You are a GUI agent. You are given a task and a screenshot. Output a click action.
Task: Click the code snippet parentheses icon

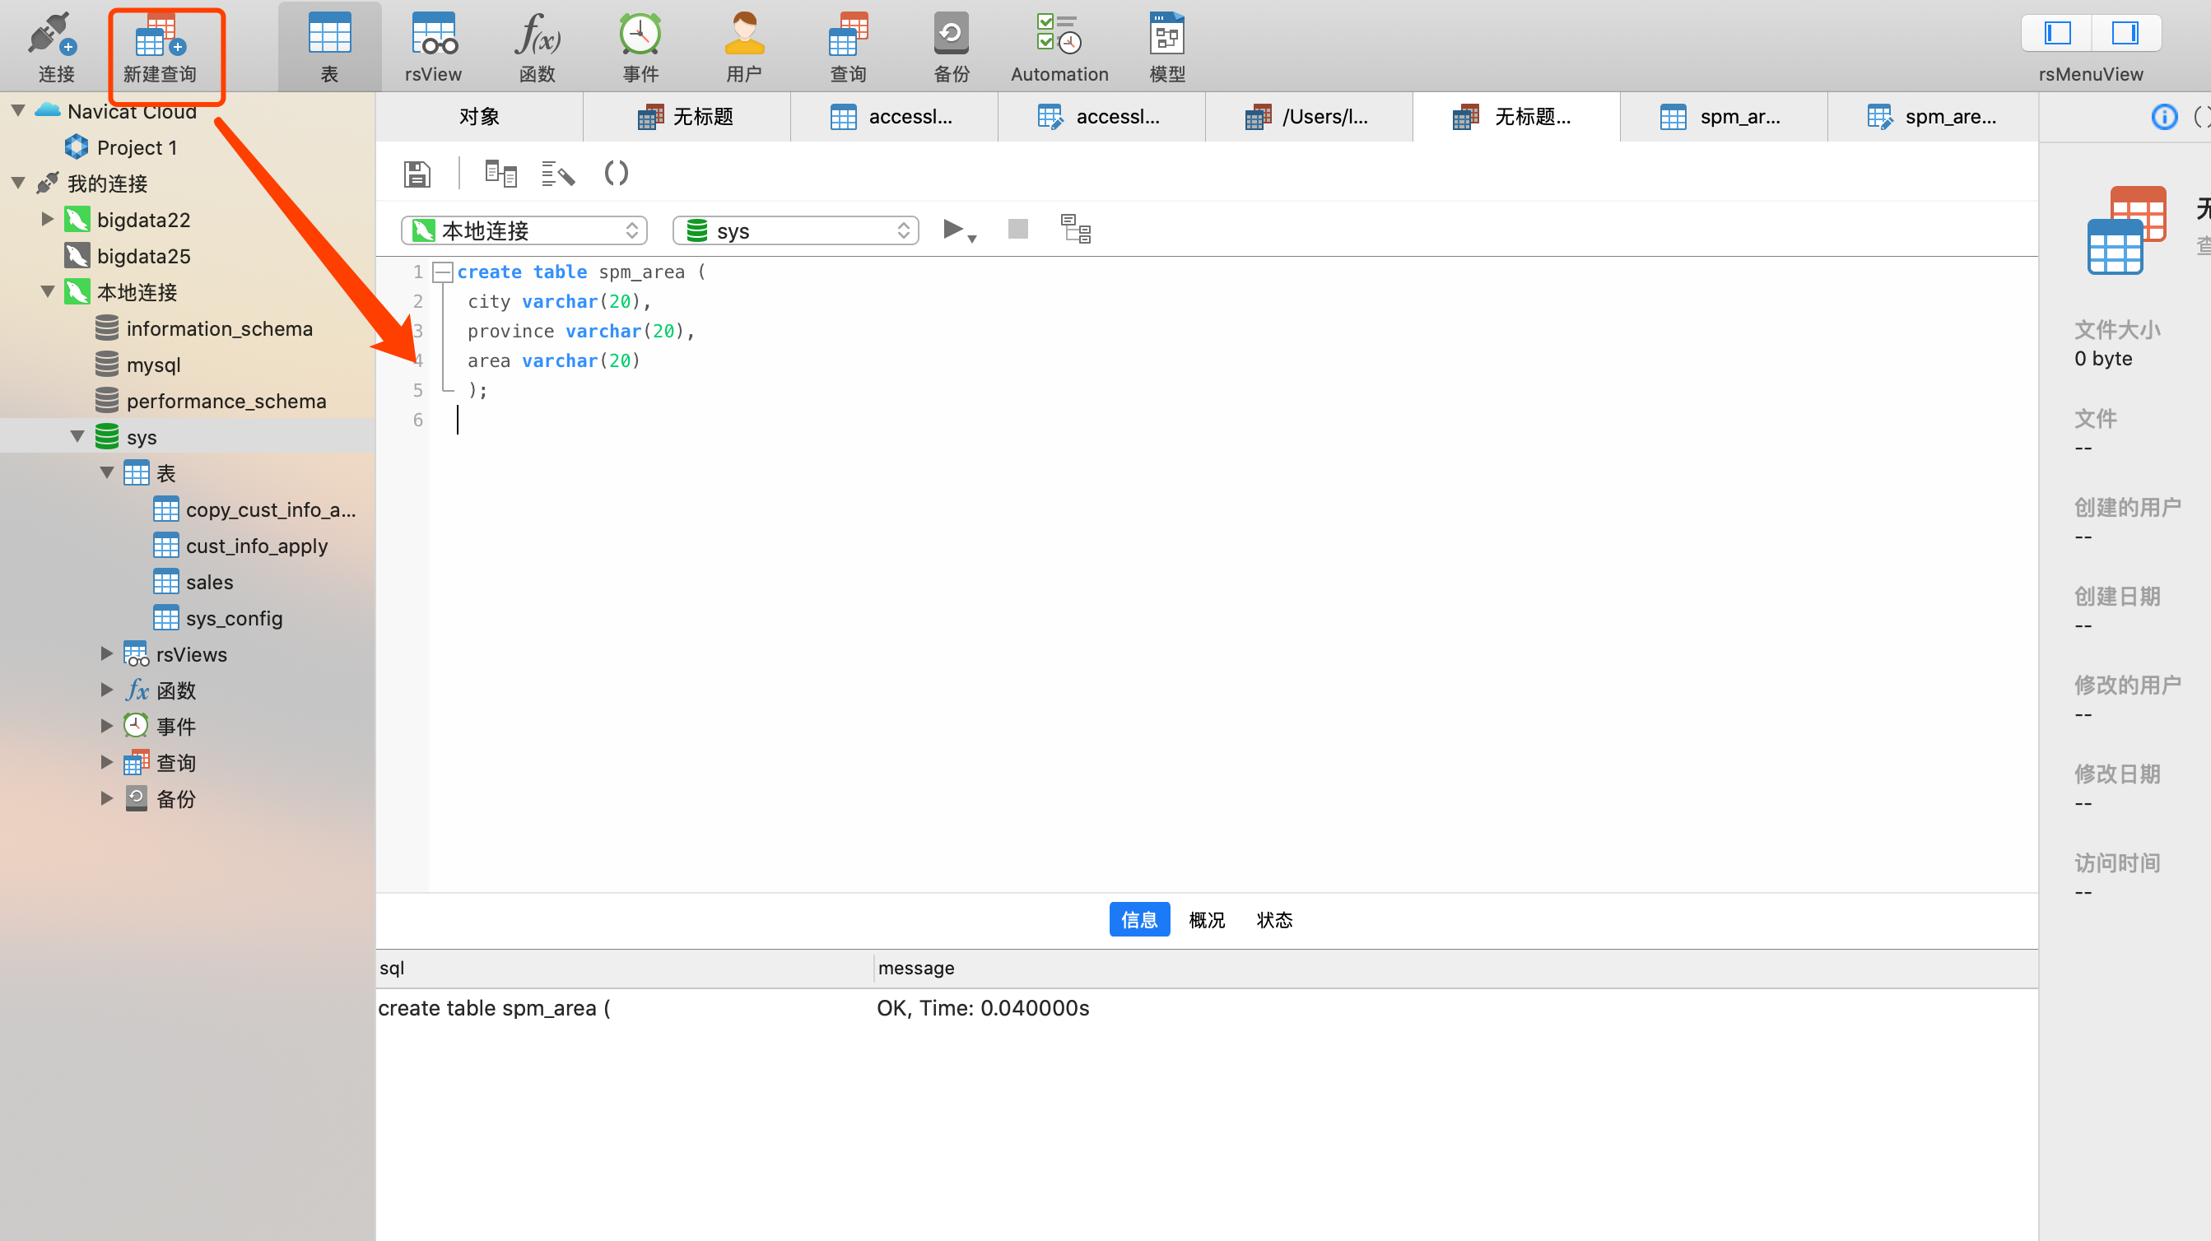616,174
